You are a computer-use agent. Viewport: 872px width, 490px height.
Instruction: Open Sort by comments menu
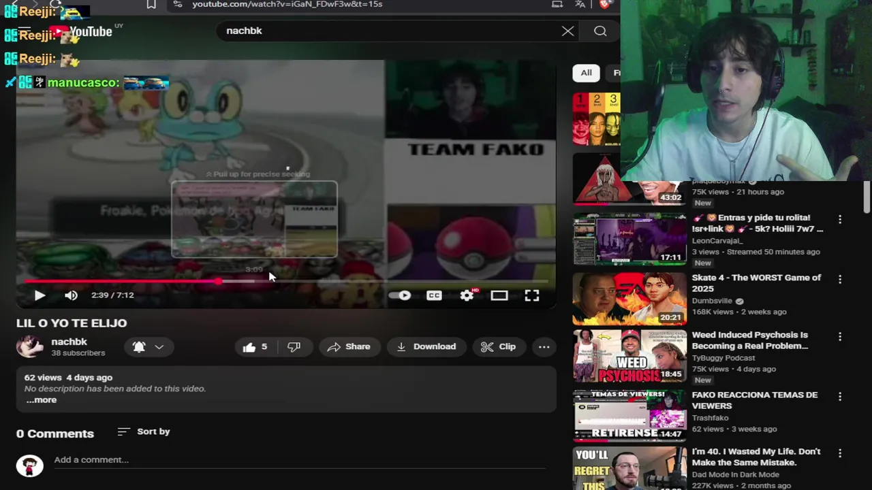[x=143, y=431]
